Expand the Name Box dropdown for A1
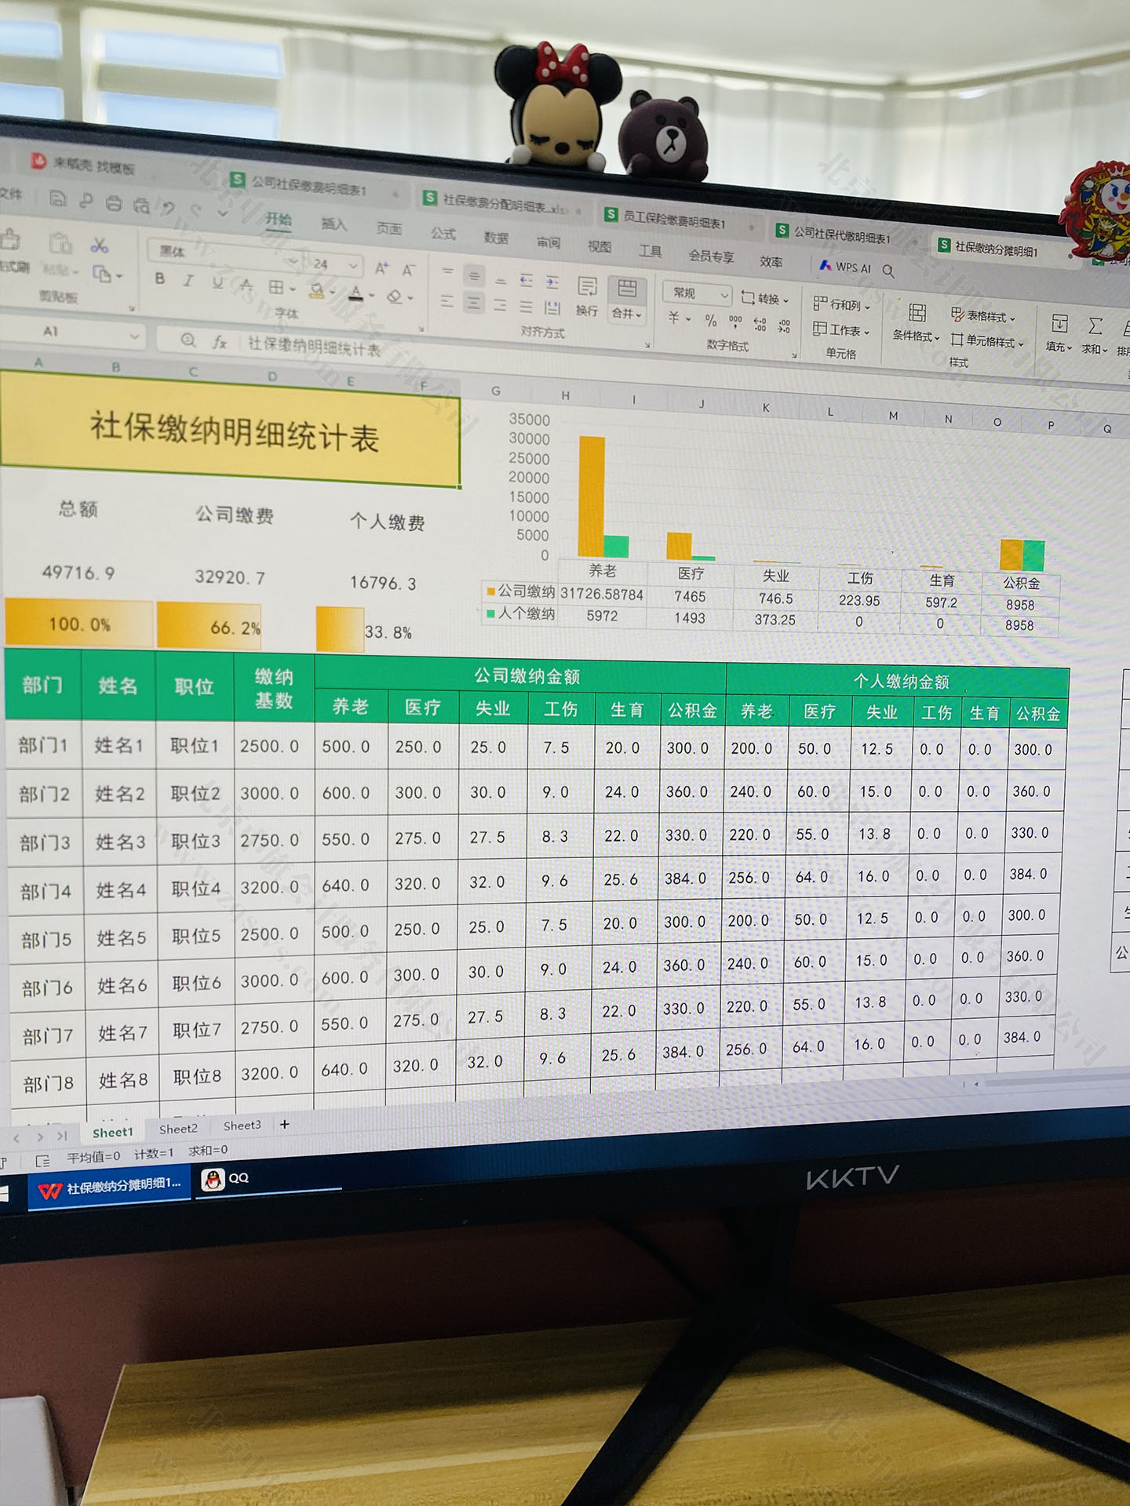Image resolution: width=1130 pixels, height=1506 pixels. [134, 336]
